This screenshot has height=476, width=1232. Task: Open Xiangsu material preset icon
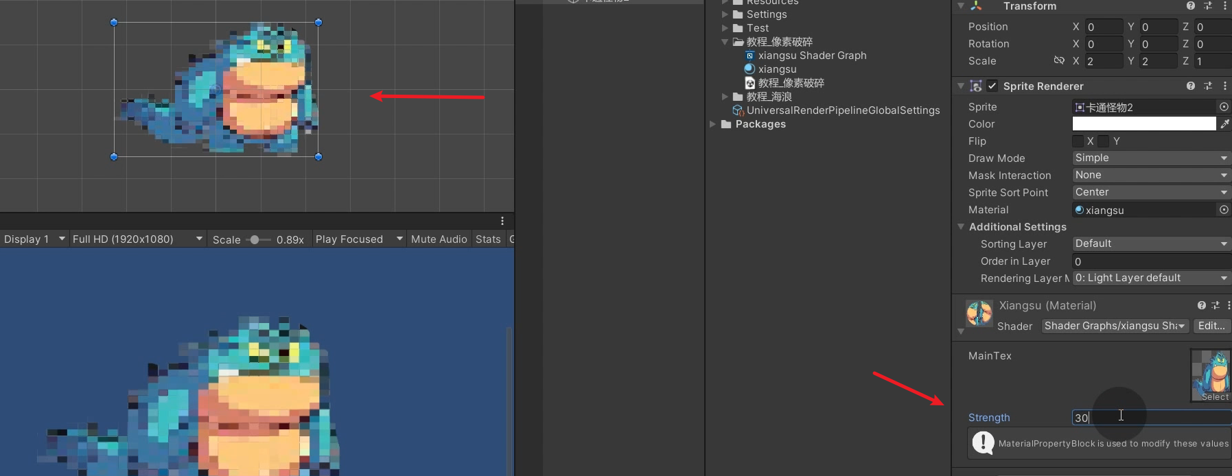(1216, 305)
